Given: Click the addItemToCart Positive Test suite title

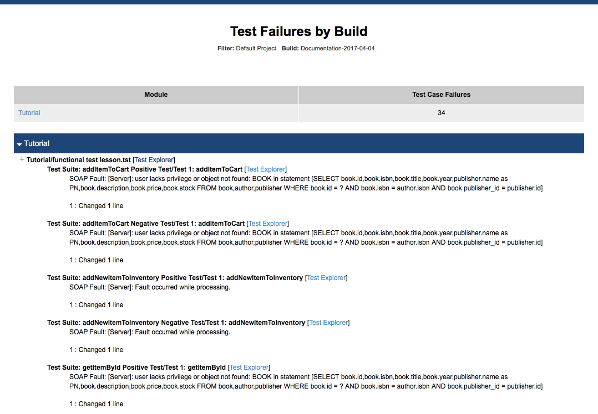Looking at the screenshot, I should pyautogui.click(x=145, y=169).
